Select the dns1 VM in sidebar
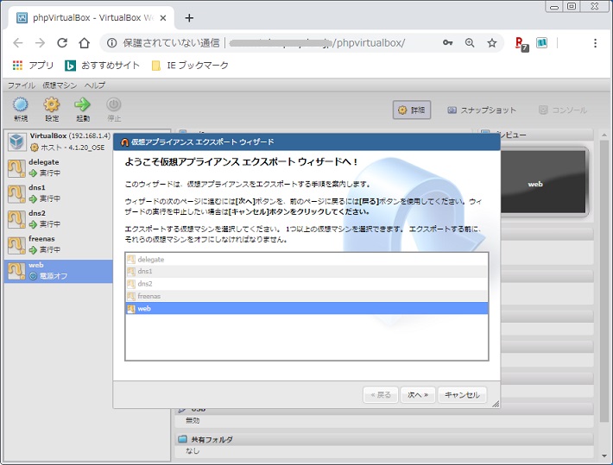The width and height of the screenshot is (613, 465). click(59, 193)
